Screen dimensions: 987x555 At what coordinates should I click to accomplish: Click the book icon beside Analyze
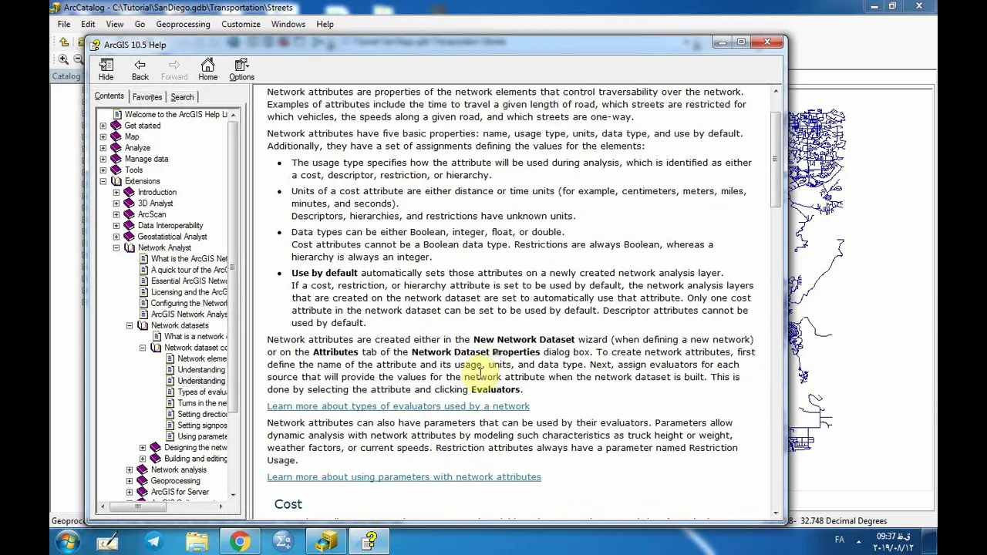pyautogui.click(x=116, y=148)
